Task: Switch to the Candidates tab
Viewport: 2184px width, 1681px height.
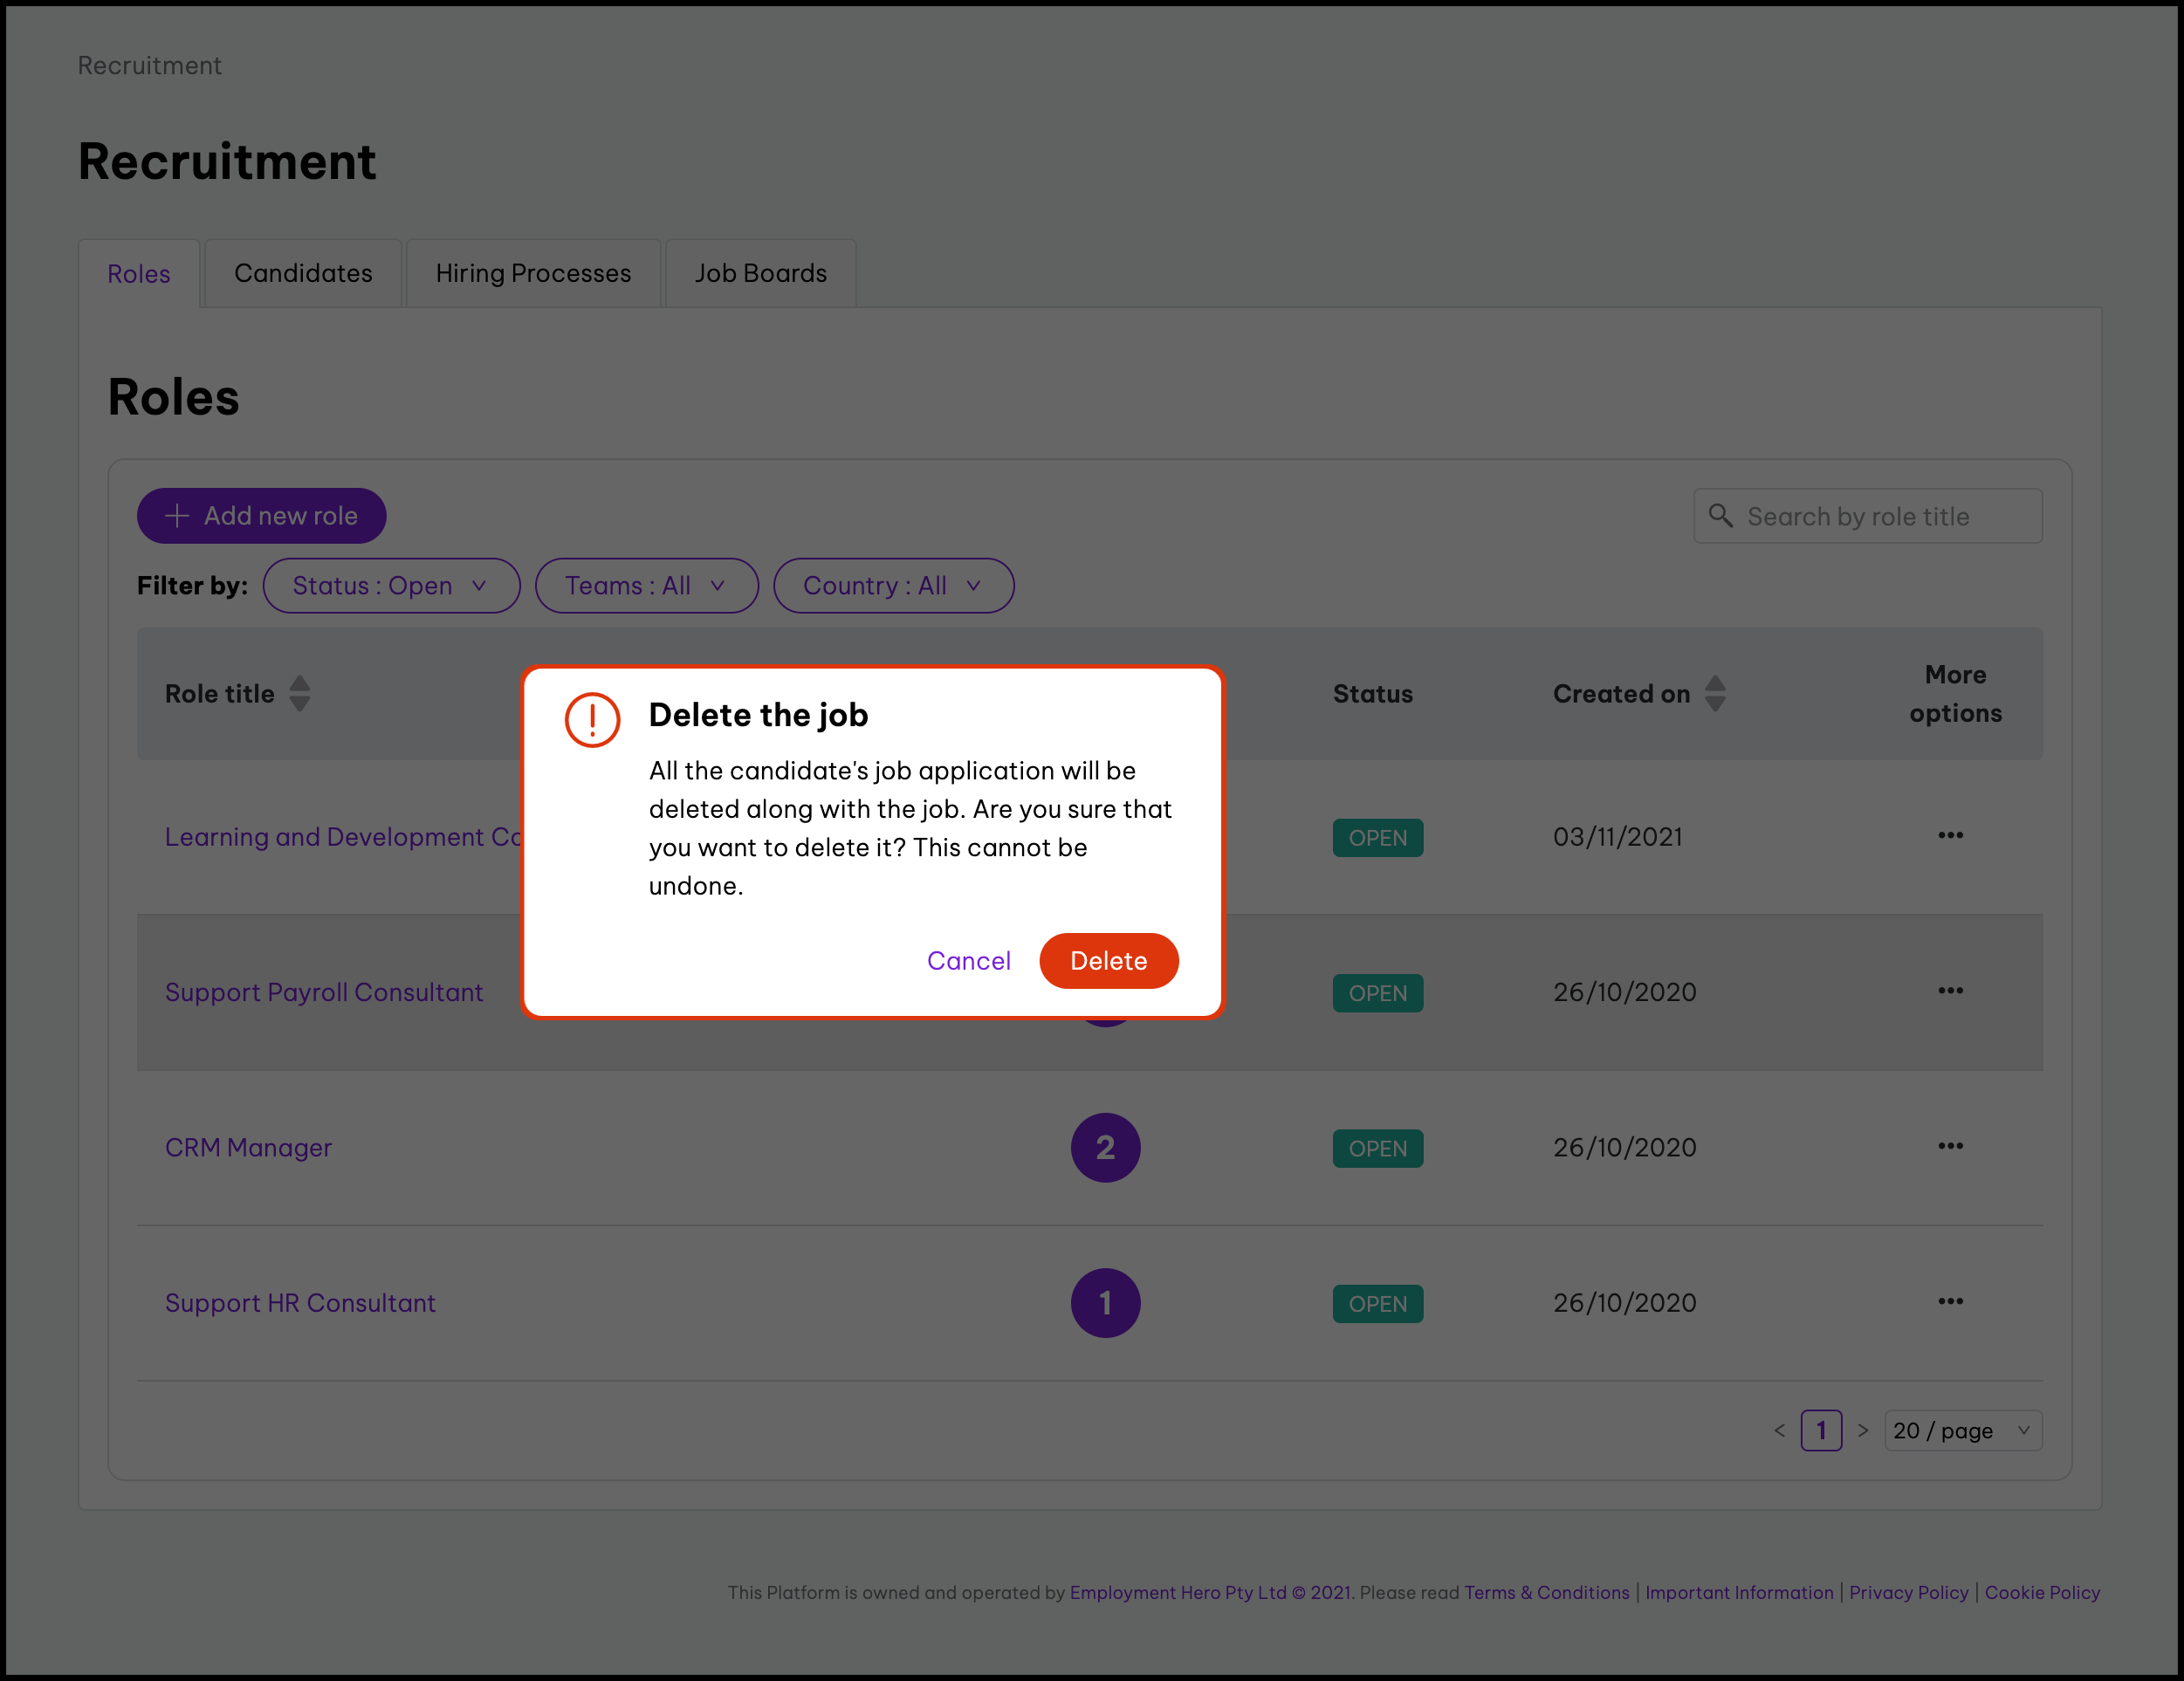Action: click(x=303, y=273)
